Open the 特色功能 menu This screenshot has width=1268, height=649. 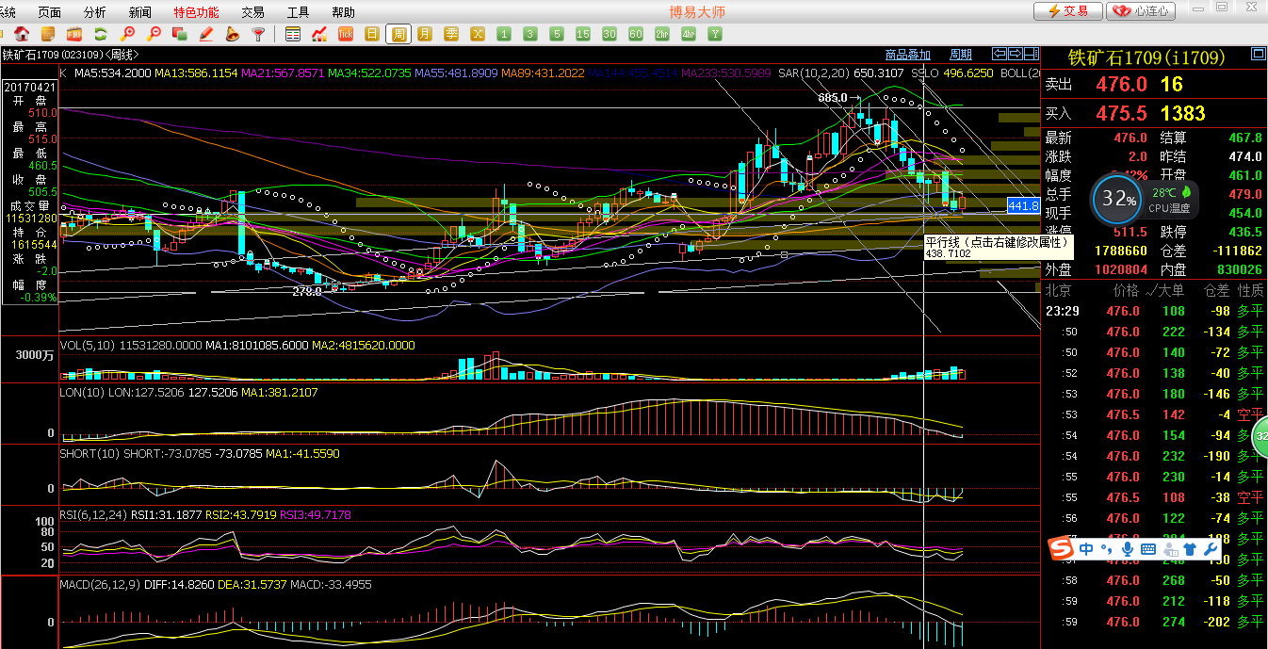click(x=196, y=12)
